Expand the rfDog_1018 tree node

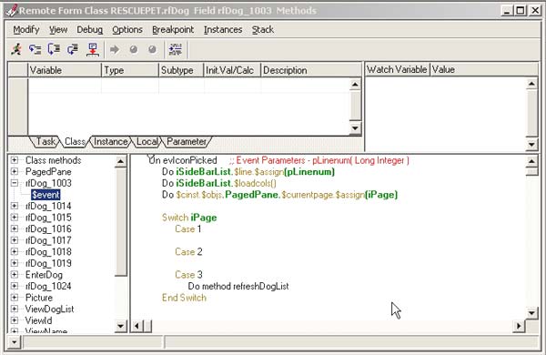click(15, 251)
